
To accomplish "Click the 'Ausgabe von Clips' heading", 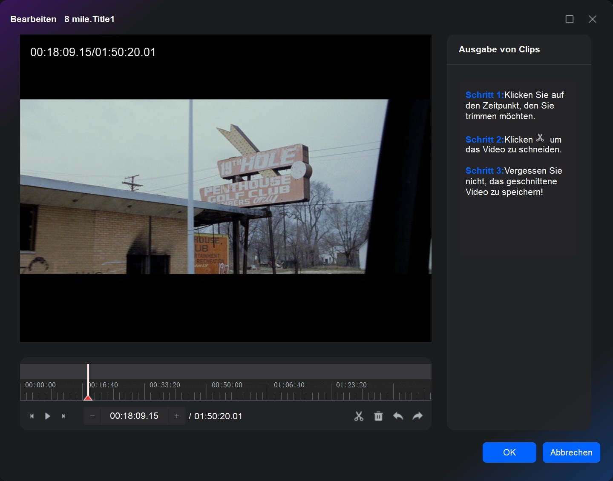I will coord(499,49).
